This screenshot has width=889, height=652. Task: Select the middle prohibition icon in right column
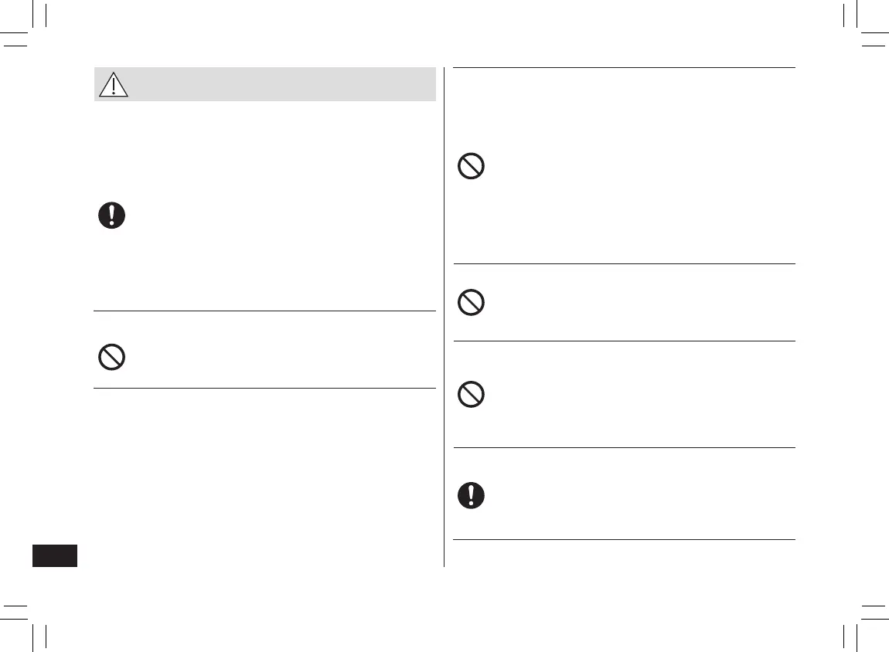[x=471, y=302]
